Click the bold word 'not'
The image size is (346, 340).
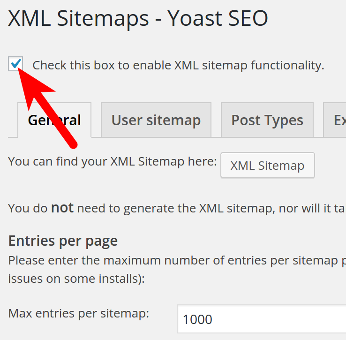[x=62, y=208]
